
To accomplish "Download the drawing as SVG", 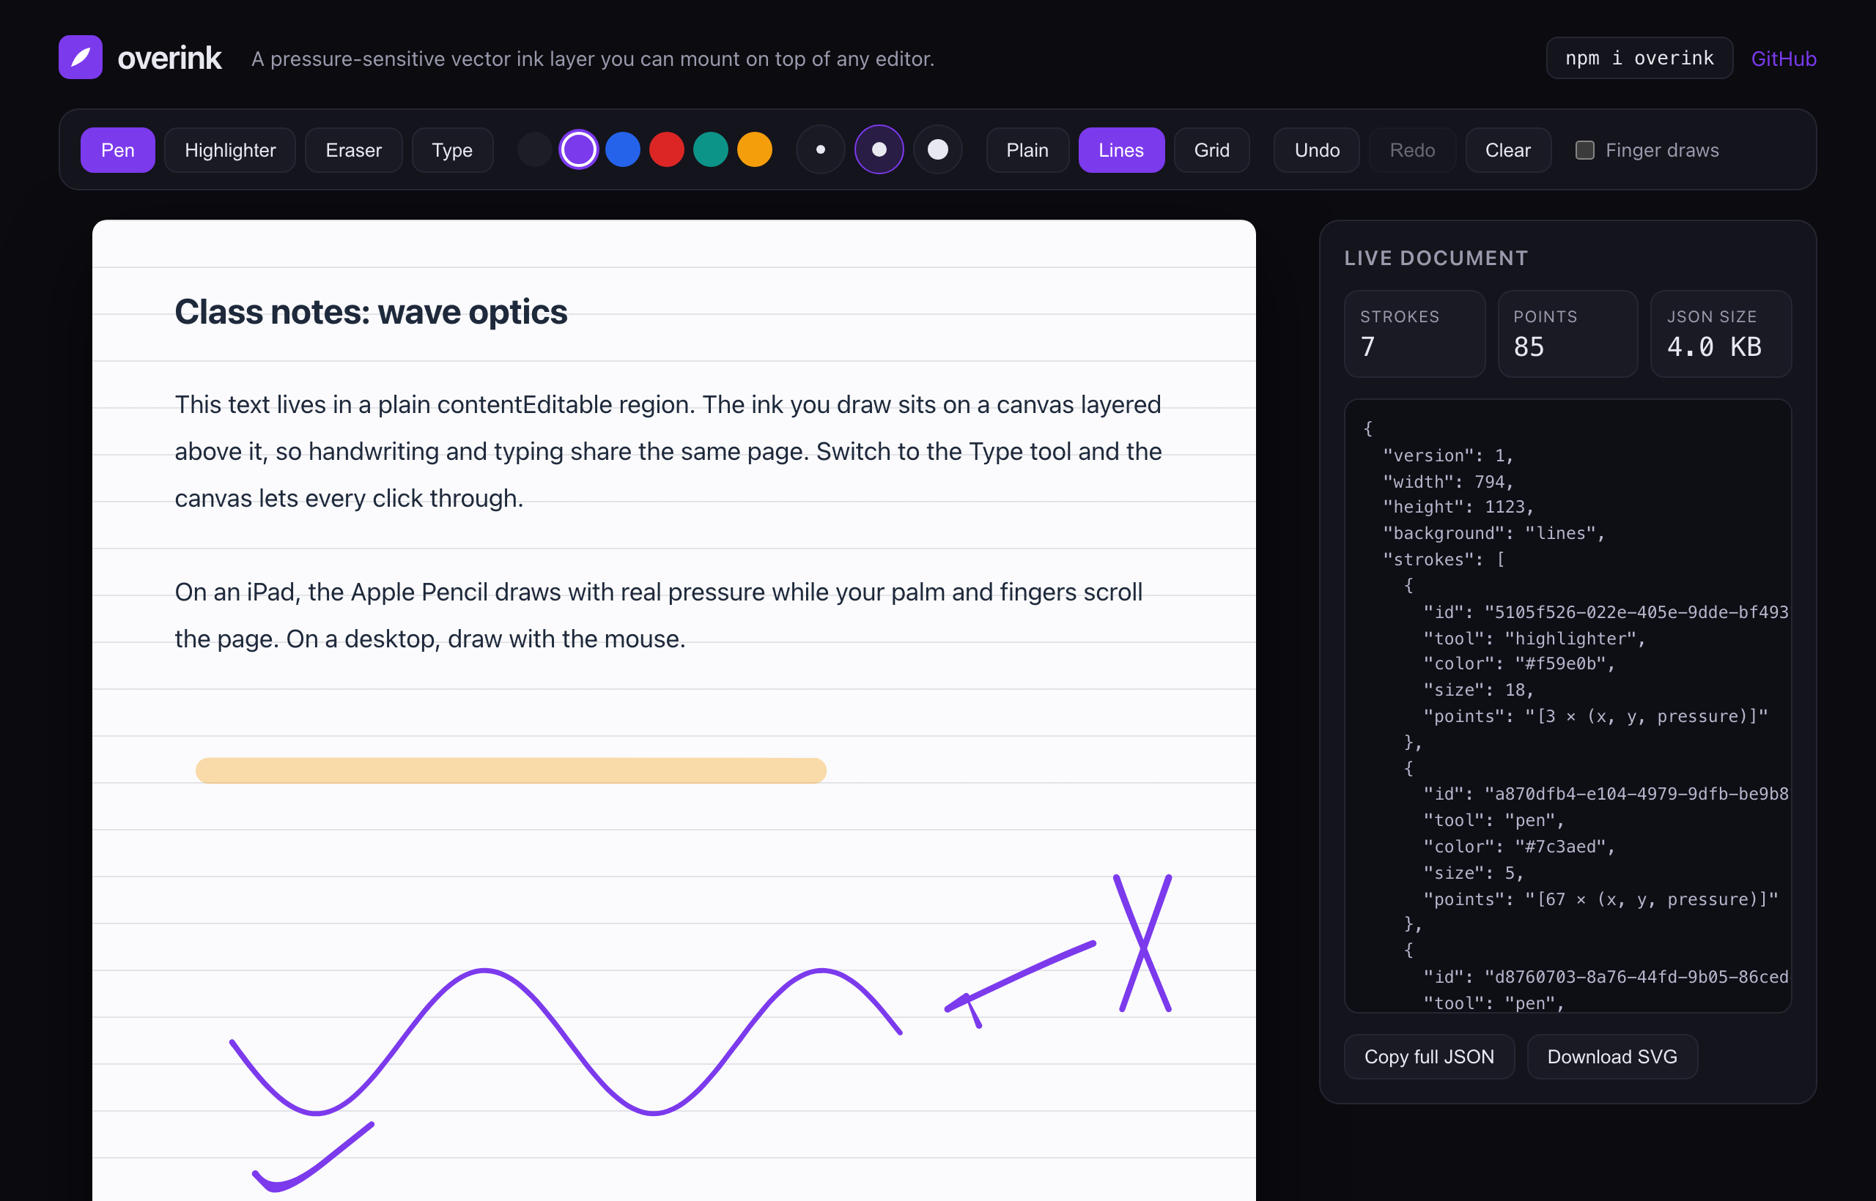I will point(1611,1057).
